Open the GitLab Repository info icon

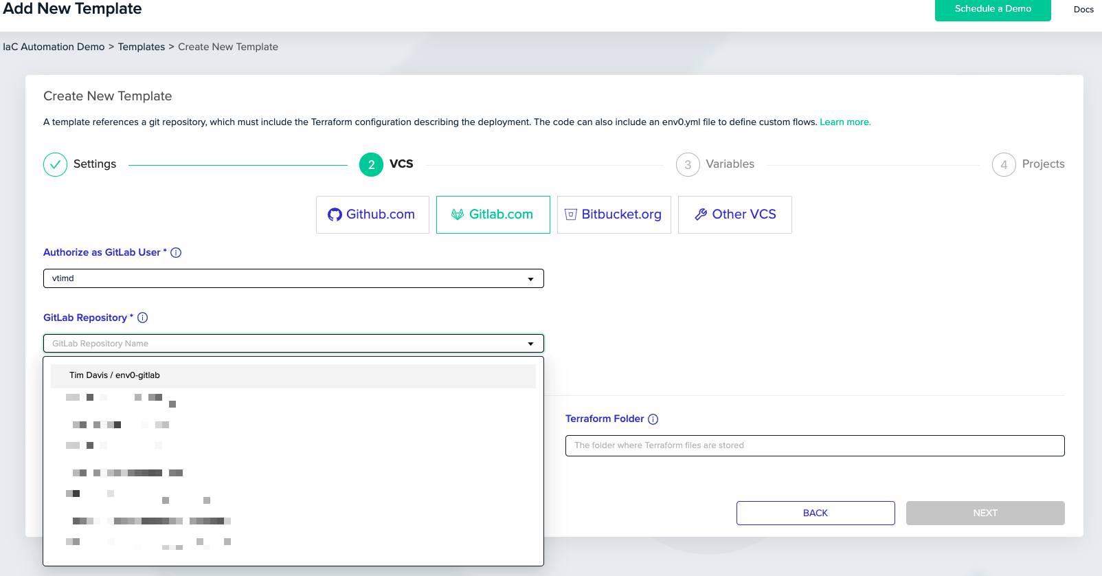[x=143, y=318]
